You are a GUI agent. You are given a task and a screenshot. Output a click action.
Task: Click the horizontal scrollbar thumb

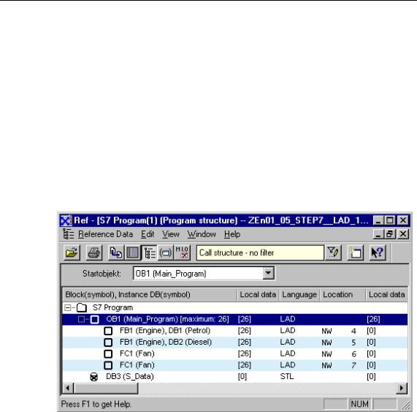click(105, 389)
